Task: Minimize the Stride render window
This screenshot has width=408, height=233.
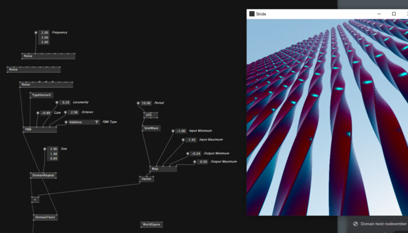Action: pyautogui.click(x=378, y=14)
